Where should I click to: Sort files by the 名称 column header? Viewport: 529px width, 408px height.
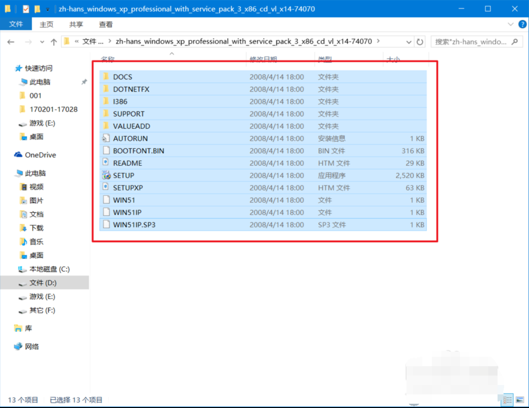pyautogui.click(x=108, y=60)
